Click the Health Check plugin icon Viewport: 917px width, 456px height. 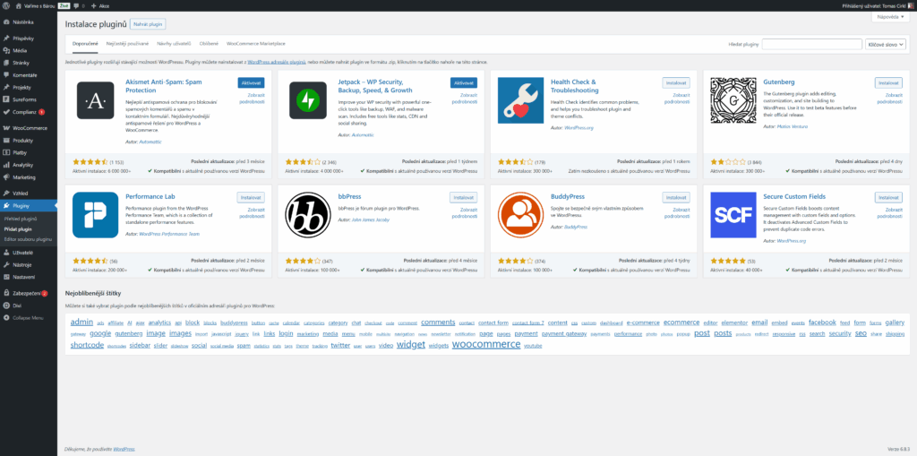[x=520, y=100]
